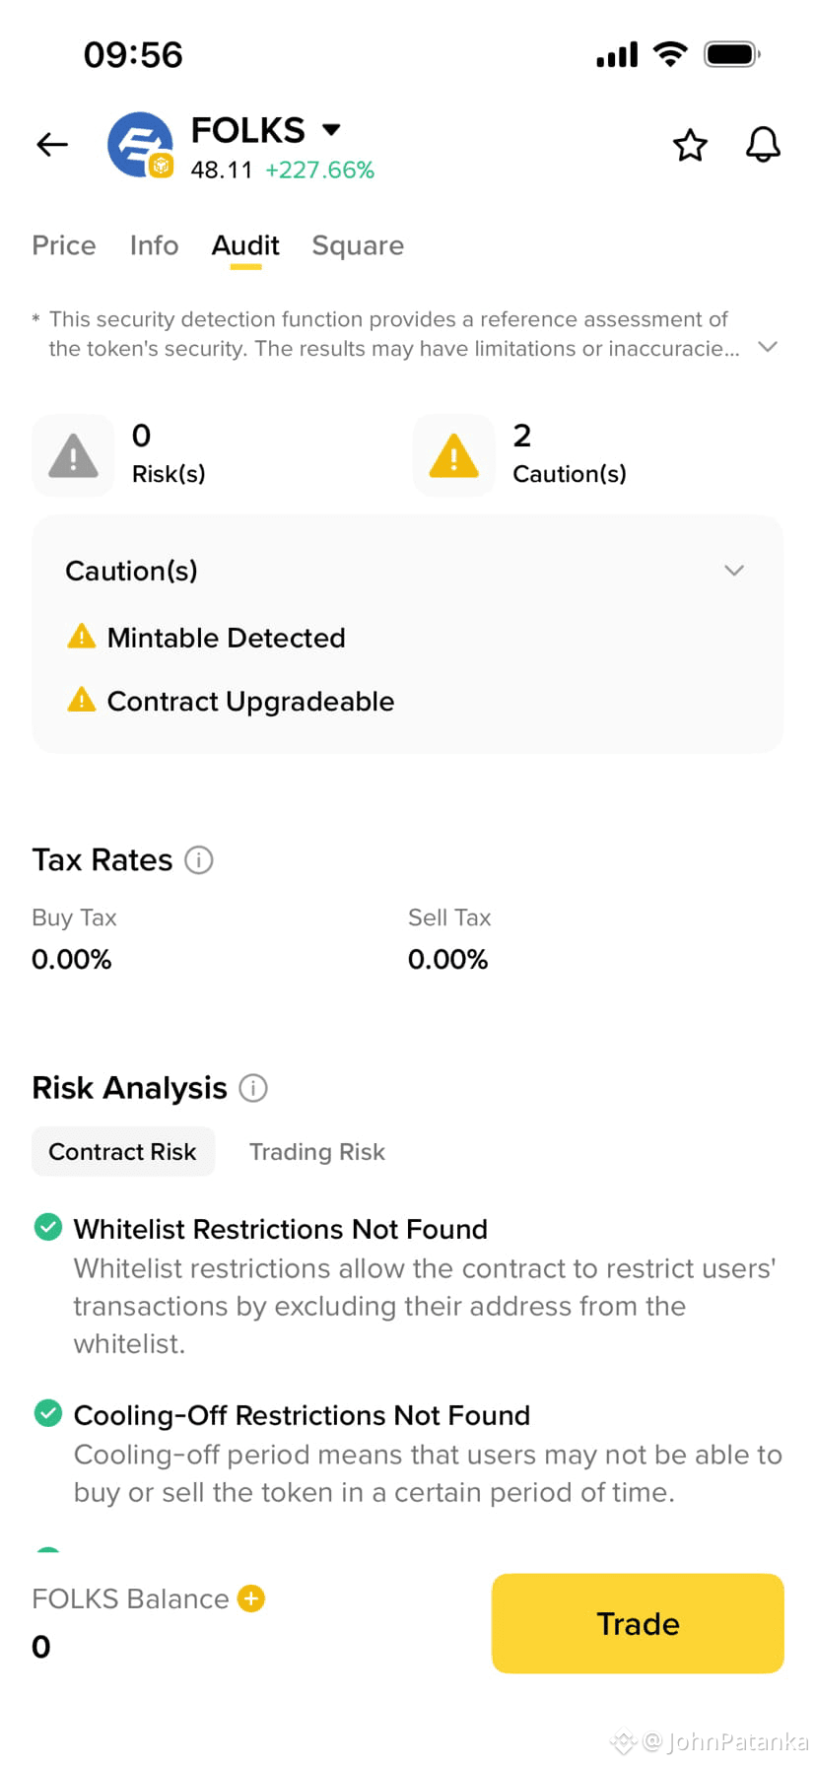
Task: Open the Square tab
Action: pyautogui.click(x=358, y=245)
